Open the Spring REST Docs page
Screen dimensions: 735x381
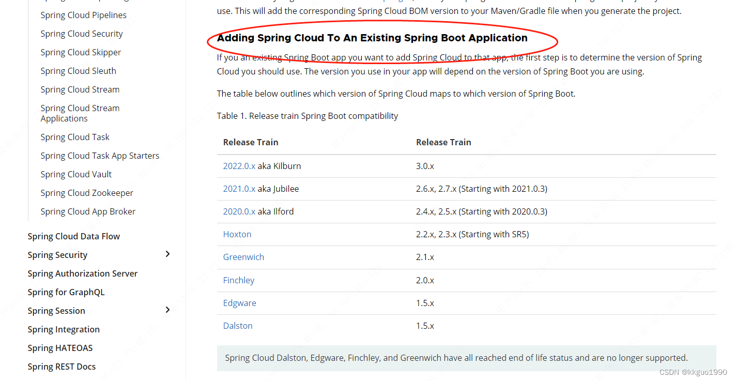tap(62, 366)
